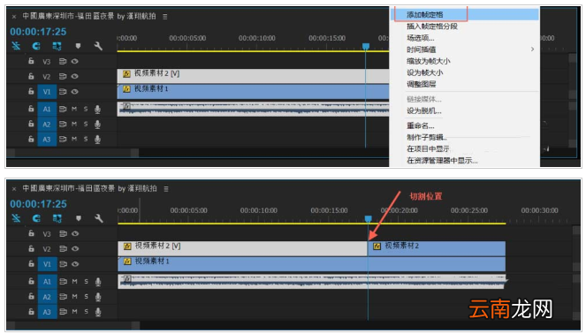Screen dimensions: 586x334
Task: Toggle lock on track V2 in upper timeline
Action: [x=31, y=76]
